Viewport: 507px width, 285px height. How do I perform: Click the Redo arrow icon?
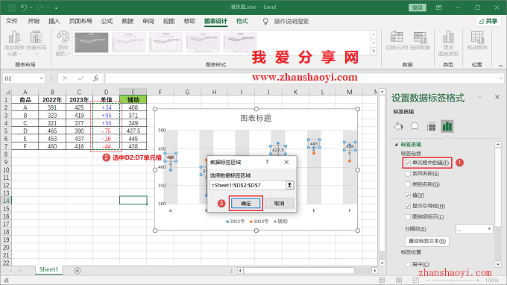click(40, 7)
